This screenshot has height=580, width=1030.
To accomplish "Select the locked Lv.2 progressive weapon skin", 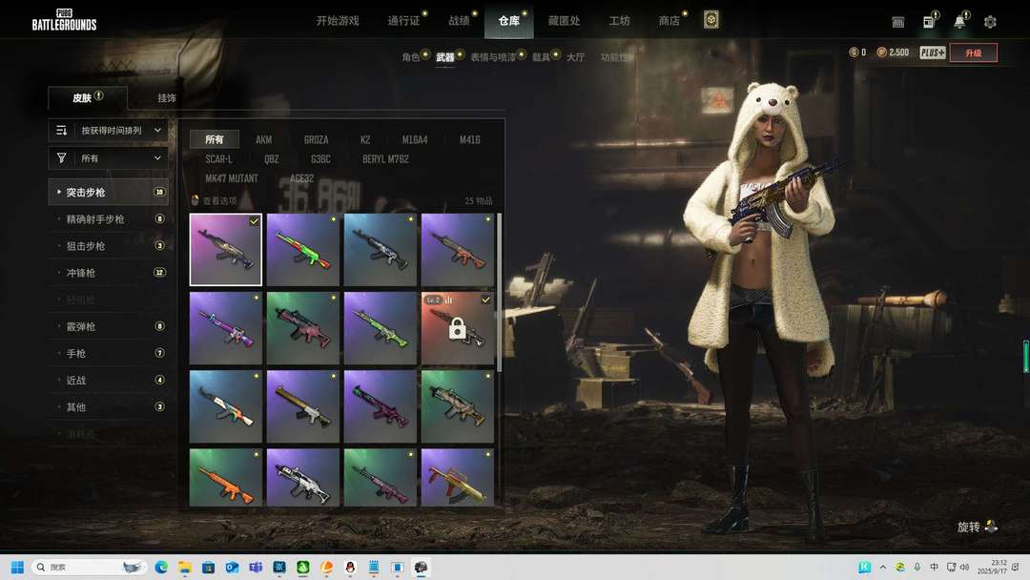I will click(457, 328).
